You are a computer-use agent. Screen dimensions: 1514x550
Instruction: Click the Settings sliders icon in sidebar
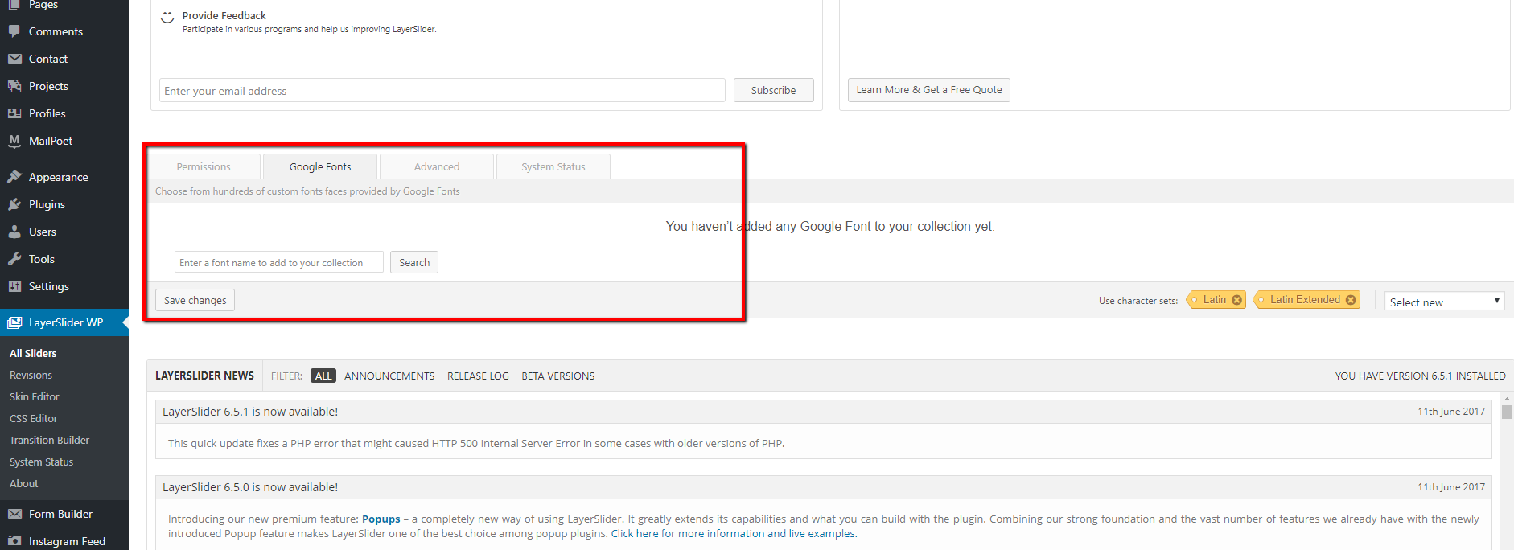coord(14,286)
